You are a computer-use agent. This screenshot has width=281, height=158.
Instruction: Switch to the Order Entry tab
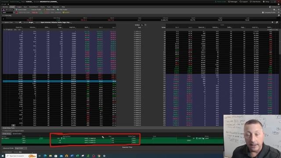7,133
